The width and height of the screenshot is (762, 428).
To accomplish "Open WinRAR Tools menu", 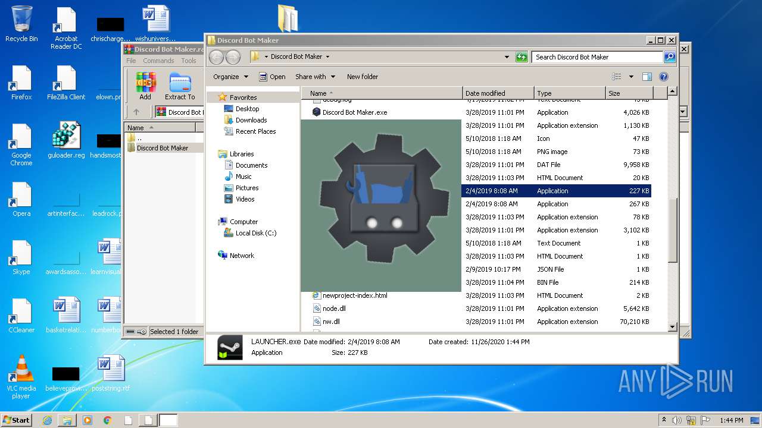I will click(189, 61).
